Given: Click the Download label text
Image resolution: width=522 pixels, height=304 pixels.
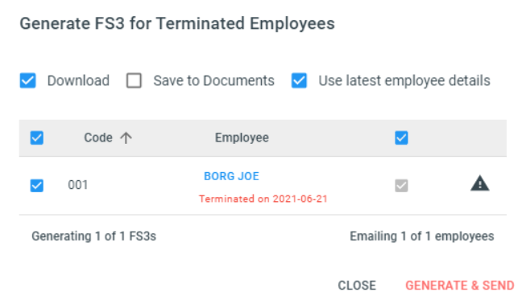Looking at the screenshot, I should tap(78, 80).
